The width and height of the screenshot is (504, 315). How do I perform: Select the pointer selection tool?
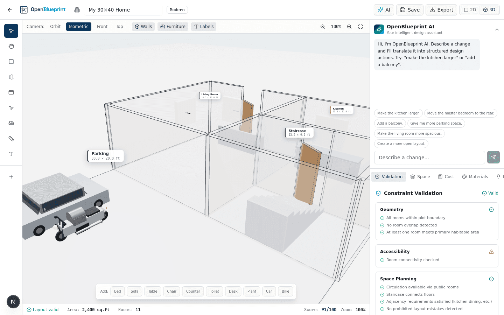(x=11, y=31)
